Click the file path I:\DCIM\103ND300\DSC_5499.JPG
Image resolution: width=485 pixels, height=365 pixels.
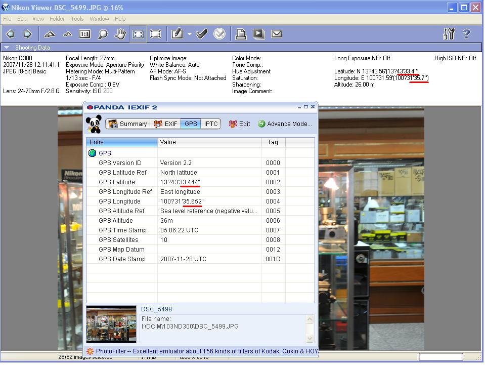[190, 327]
